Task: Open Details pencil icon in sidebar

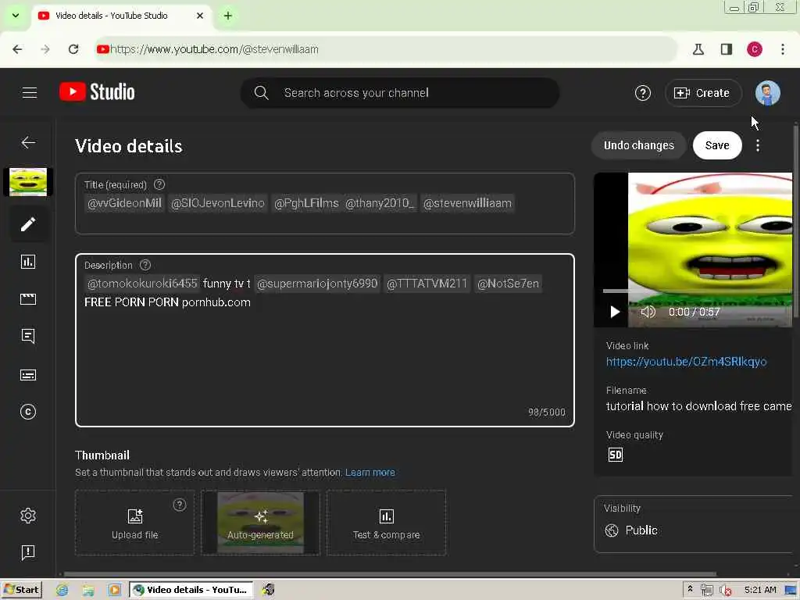Action: coord(28,224)
